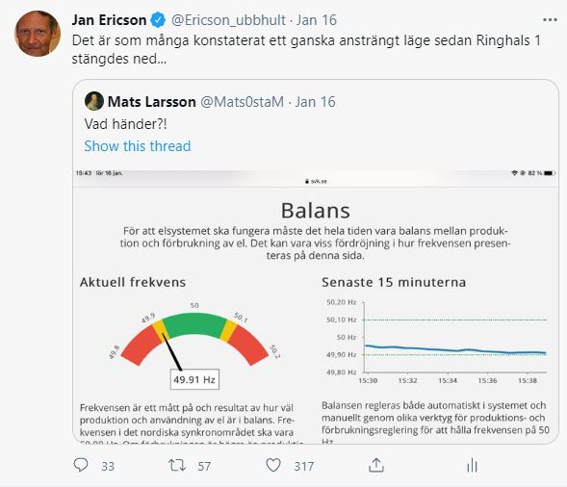Click the reply speech bubble icon
This screenshot has height=487, width=567.
[81, 465]
